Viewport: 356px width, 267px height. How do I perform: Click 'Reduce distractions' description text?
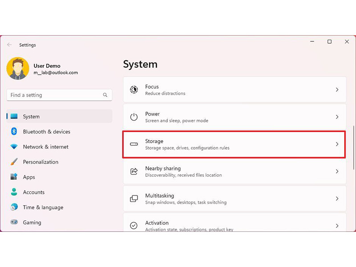click(165, 93)
